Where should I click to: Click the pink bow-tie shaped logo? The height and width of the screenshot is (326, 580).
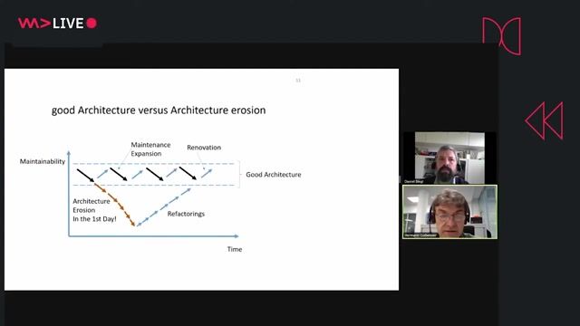click(x=501, y=36)
